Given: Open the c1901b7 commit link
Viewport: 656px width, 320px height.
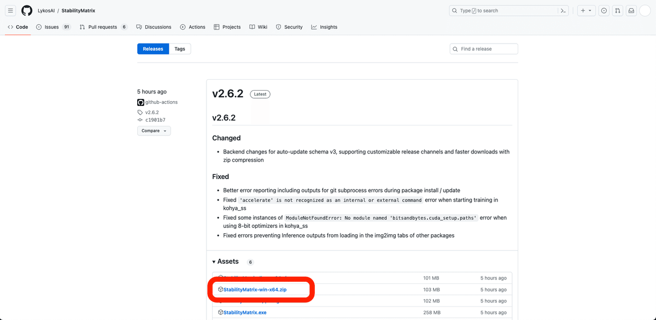Looking at the screenshot, I should point(155,120).
